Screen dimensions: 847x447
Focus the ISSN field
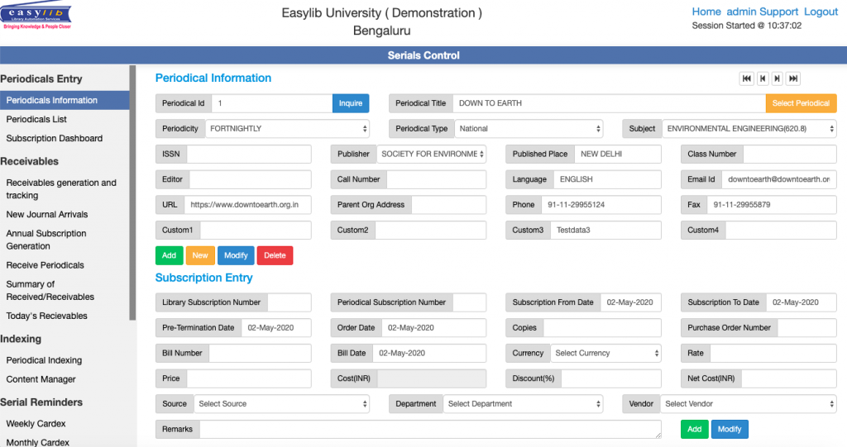pyautogui.click(x=248, y=154)
